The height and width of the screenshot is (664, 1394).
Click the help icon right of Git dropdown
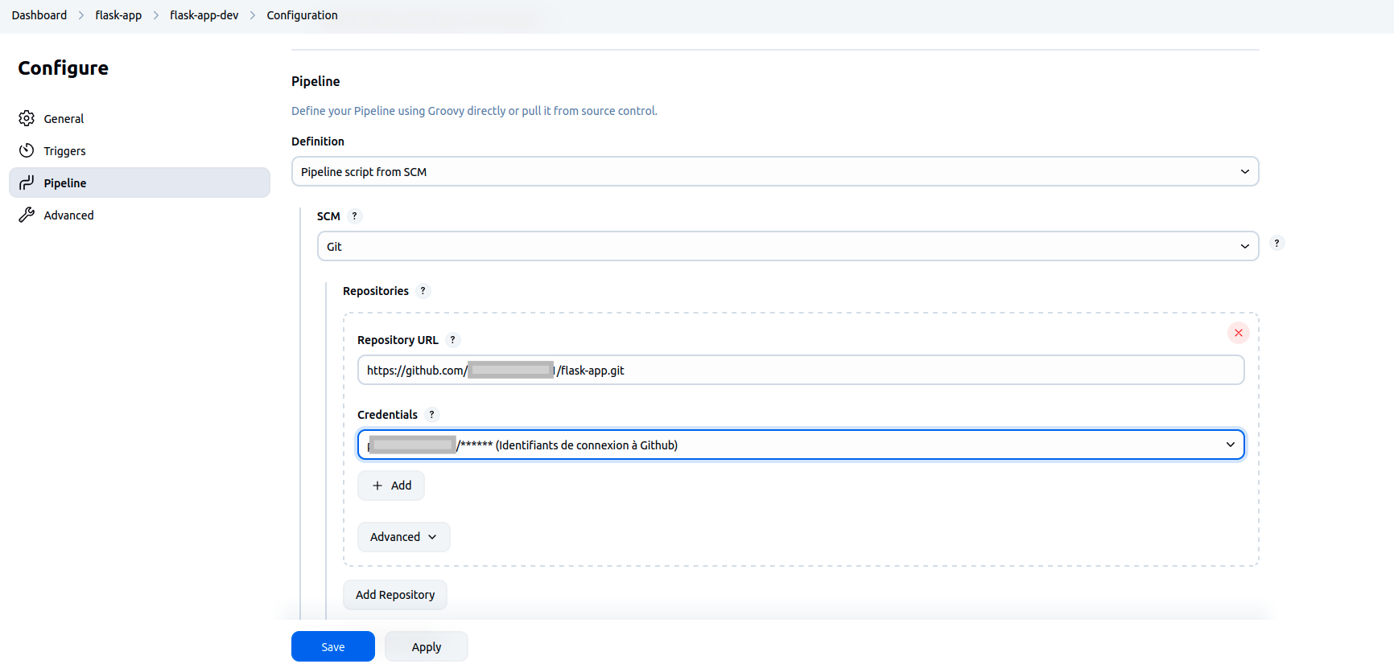(1276, 243)
